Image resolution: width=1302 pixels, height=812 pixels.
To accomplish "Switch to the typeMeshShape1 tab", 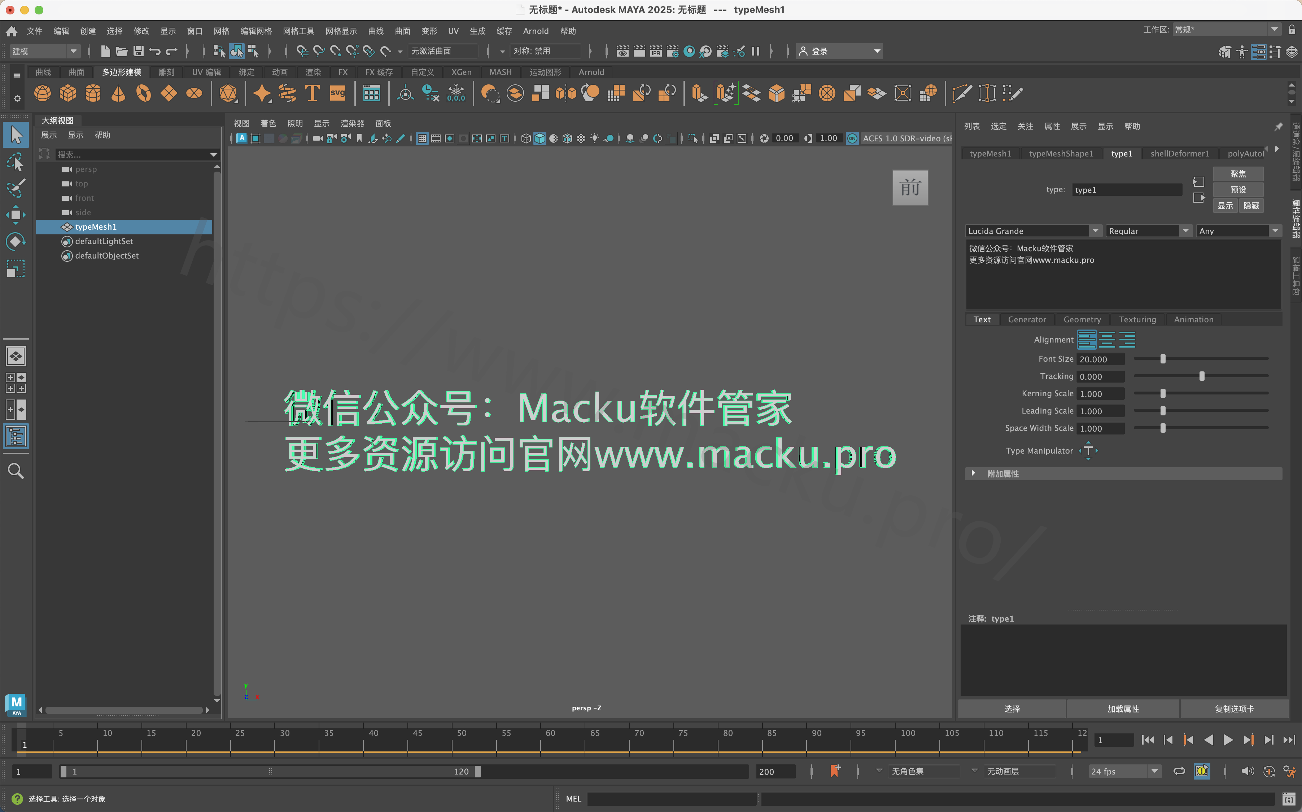I will 1061,154.
